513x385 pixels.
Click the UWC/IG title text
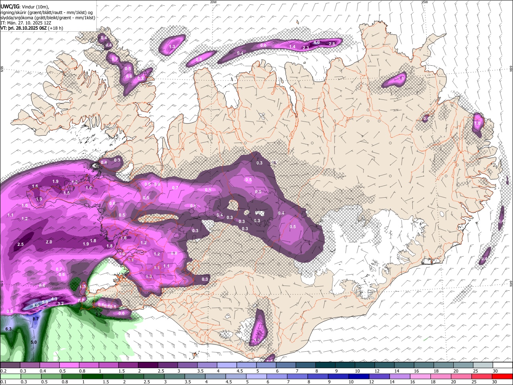pos(9,6)
